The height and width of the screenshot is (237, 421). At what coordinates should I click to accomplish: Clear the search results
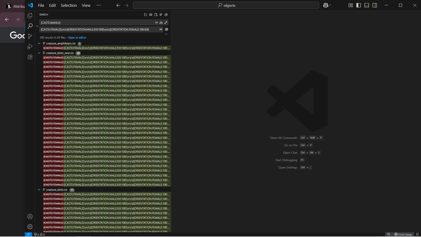(x=151, y=15)
